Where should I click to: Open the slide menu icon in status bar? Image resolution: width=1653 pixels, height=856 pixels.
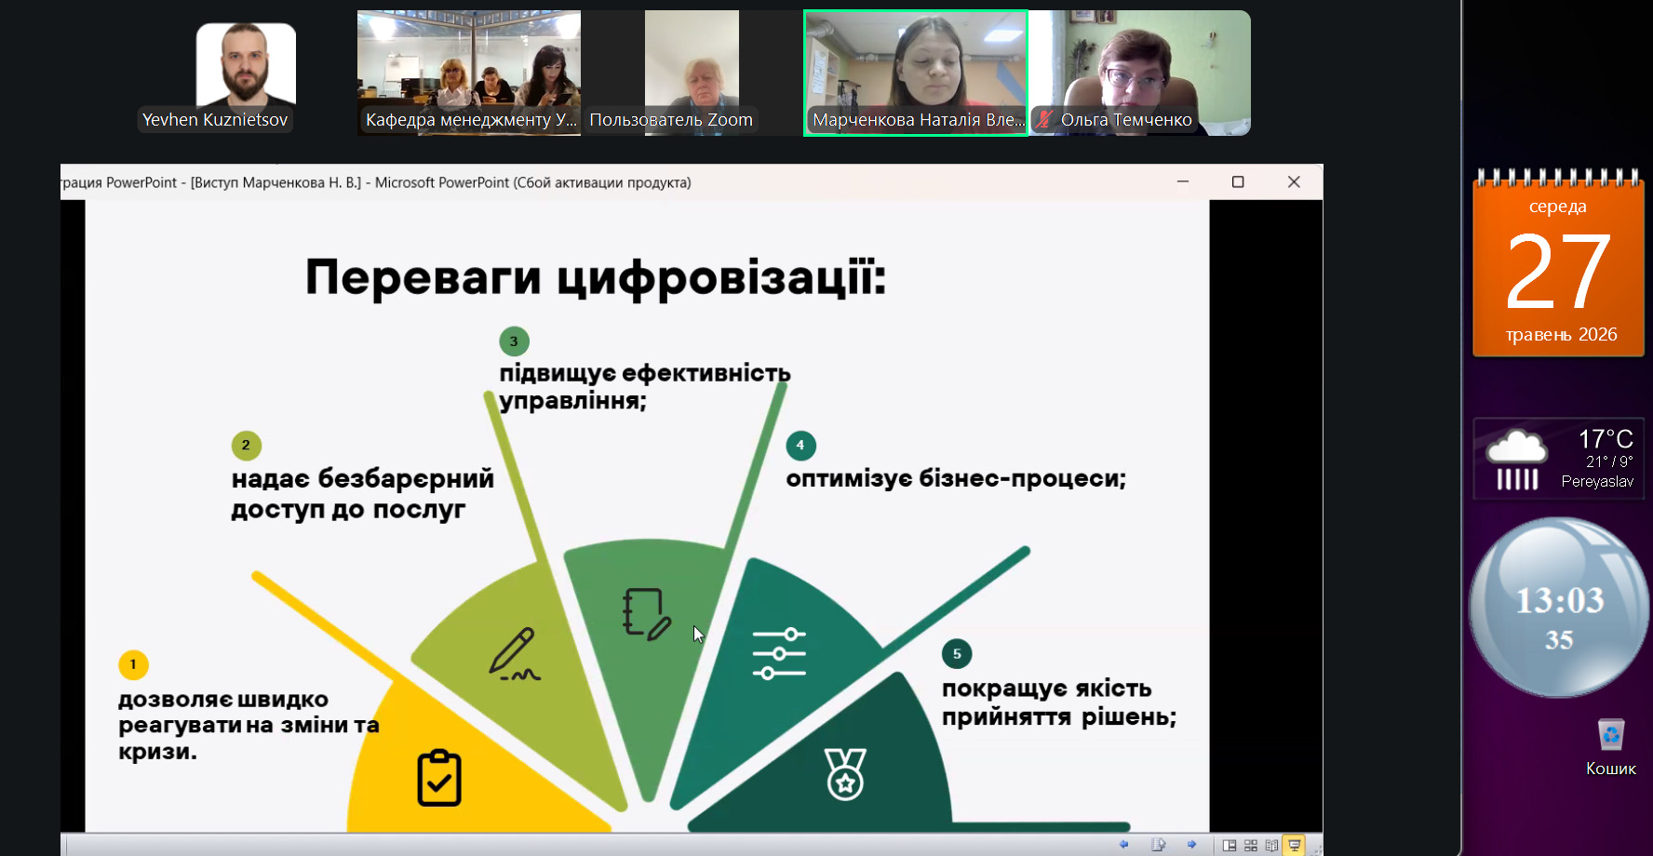tap(1158, 845)
